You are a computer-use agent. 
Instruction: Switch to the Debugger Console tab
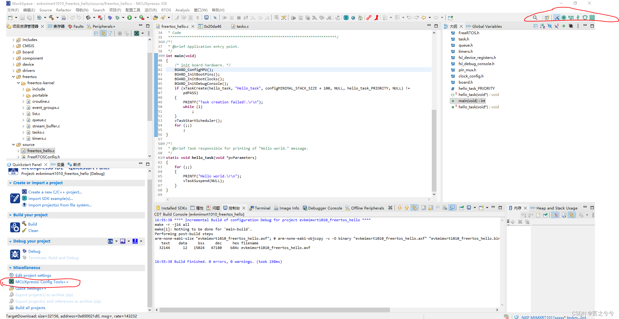[x=322, y=208]
